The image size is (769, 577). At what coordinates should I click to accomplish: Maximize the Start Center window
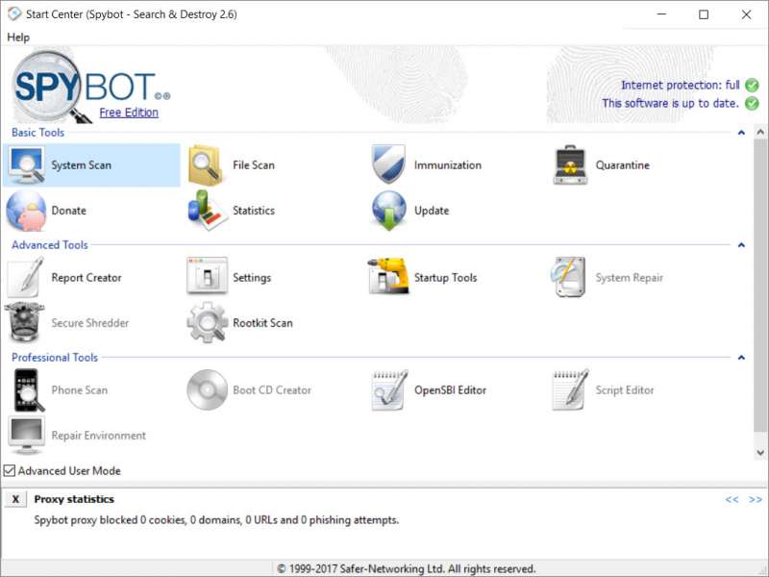coord(704,14)
